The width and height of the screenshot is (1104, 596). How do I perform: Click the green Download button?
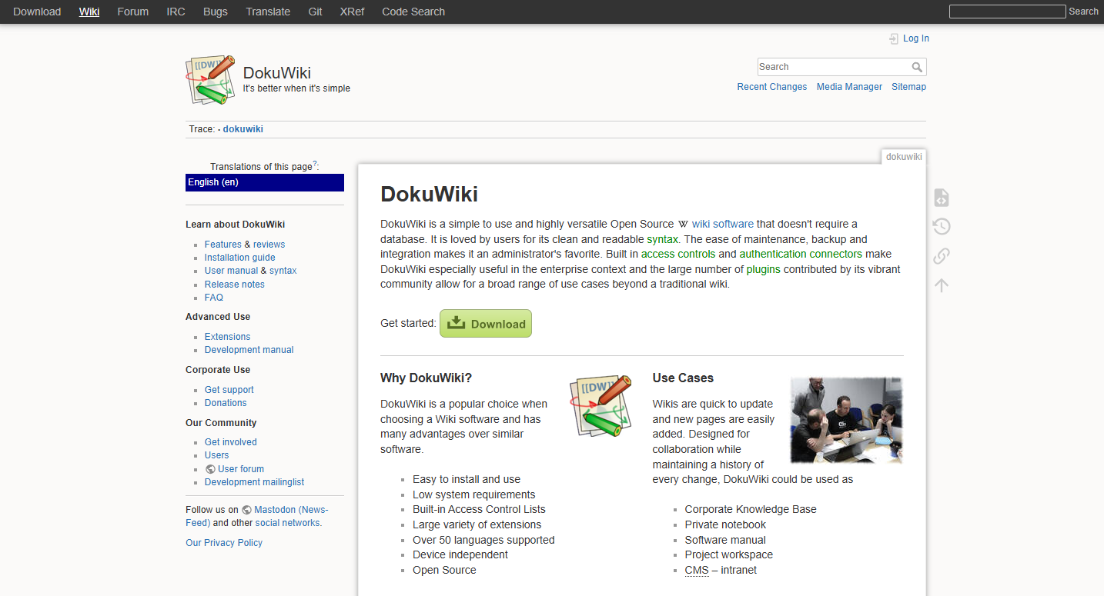486,324
